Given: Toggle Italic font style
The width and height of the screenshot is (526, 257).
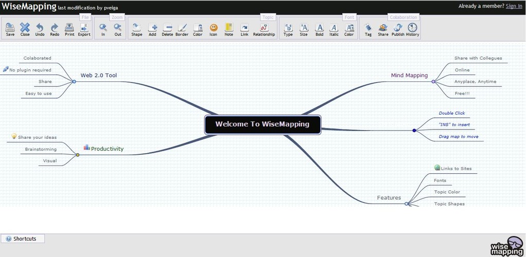Looking at the screenshot, I should pyautogui.click(x=334, y=29).
